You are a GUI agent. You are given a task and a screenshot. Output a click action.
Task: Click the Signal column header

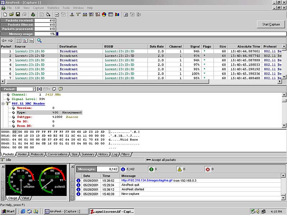coord(193,47)
